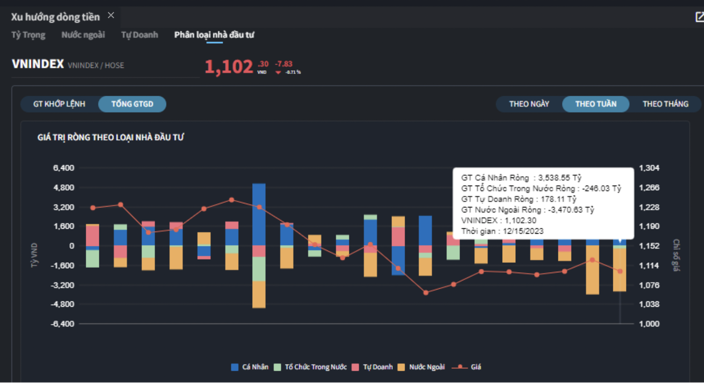Show data by day with THEO NGÀY
Viewport: 704px width, 383px height.
[529, 104]
